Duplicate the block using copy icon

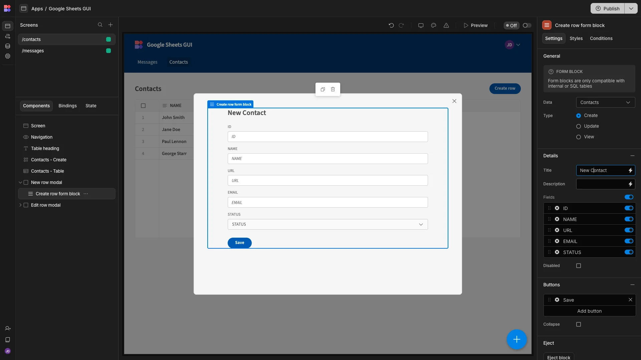click(323, 89)
